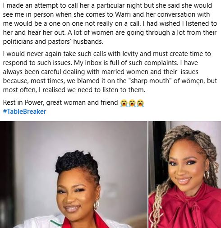Click the "Rest in Power" text

pos(23,102)
